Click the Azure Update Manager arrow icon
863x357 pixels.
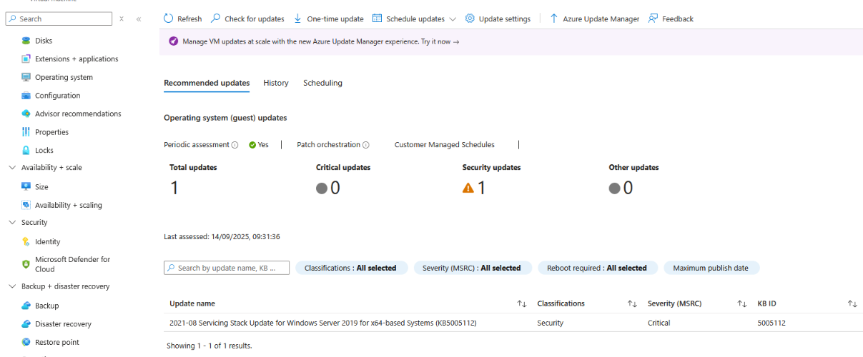click(x=554, y=19)
